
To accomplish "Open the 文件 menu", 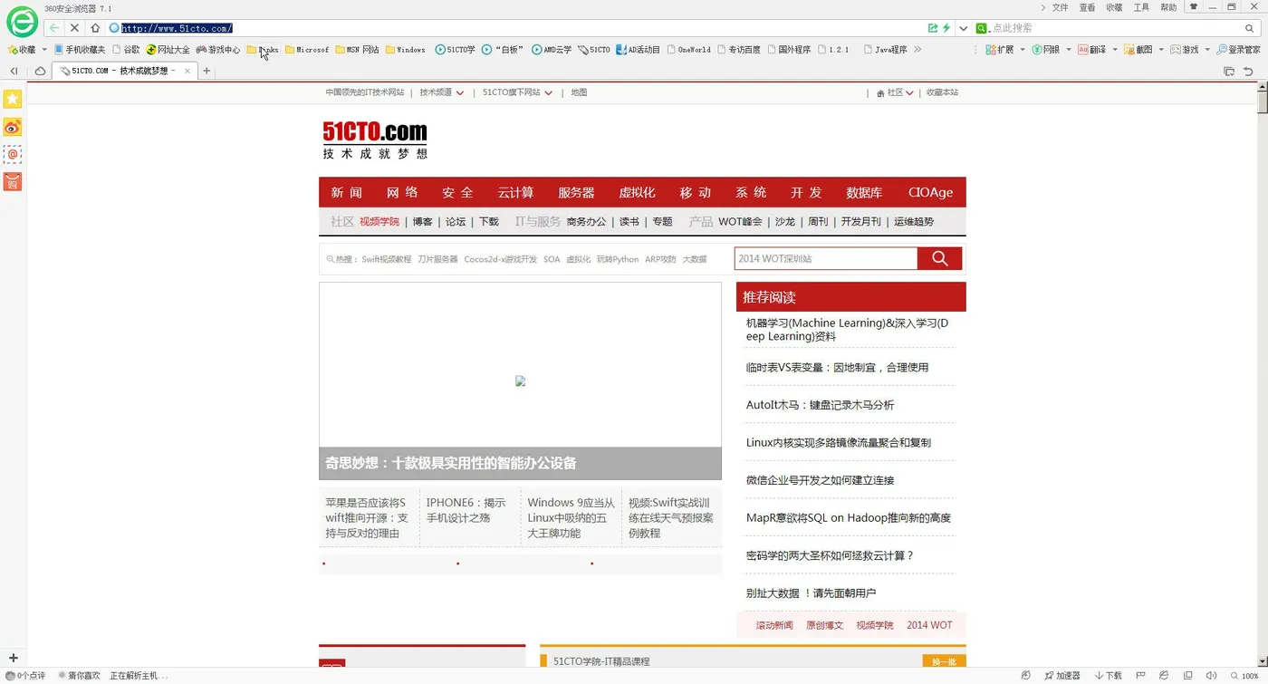I will (1061, 7).
